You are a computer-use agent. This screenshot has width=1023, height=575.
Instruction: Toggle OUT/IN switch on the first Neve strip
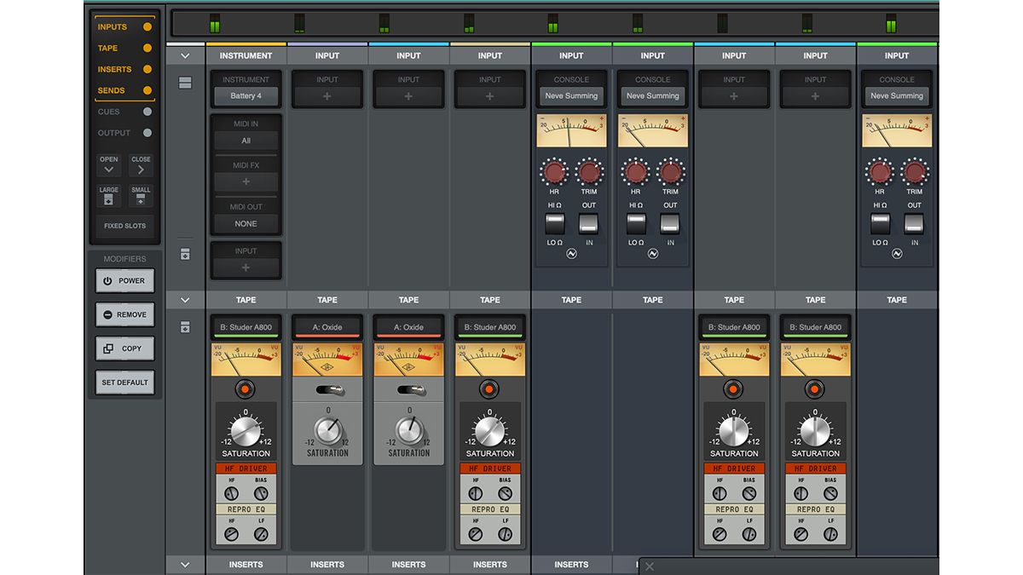(589, 224)
